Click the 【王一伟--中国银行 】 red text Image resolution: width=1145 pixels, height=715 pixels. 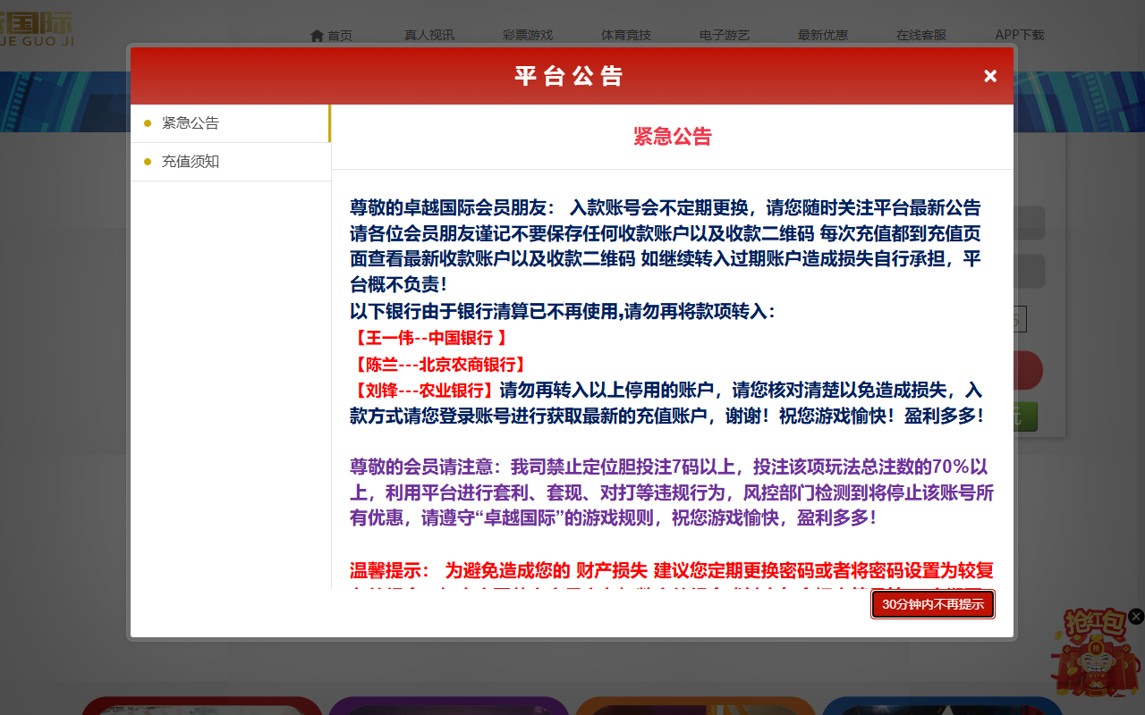[429, 338]
